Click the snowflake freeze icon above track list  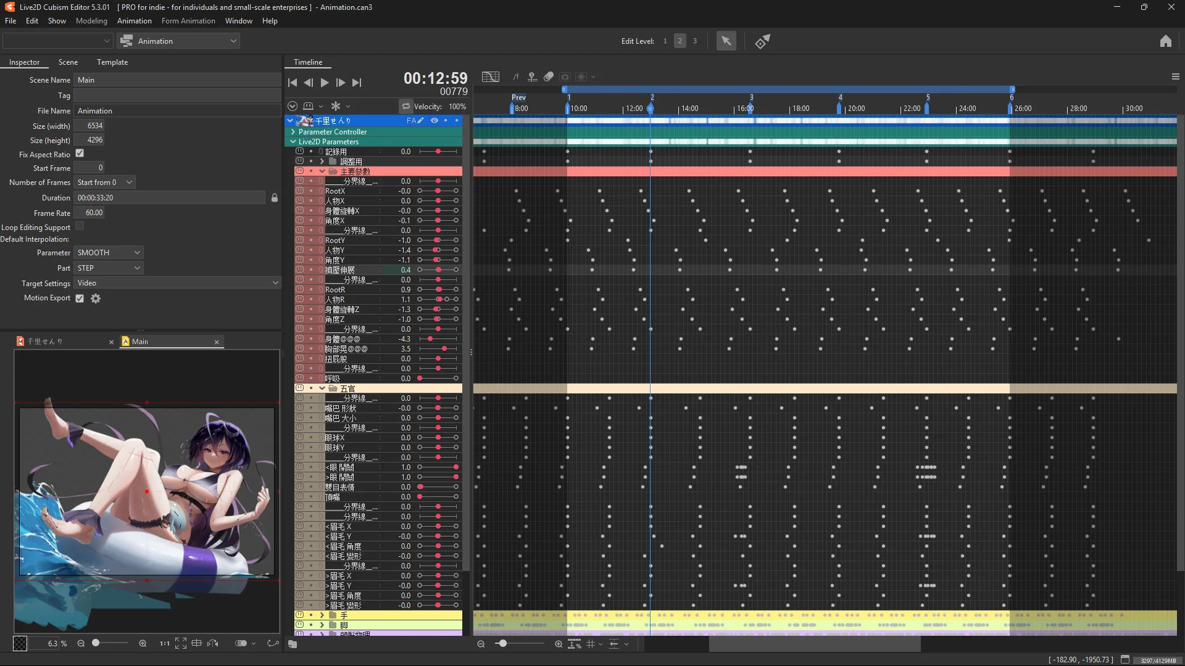(x=336, y=106)
